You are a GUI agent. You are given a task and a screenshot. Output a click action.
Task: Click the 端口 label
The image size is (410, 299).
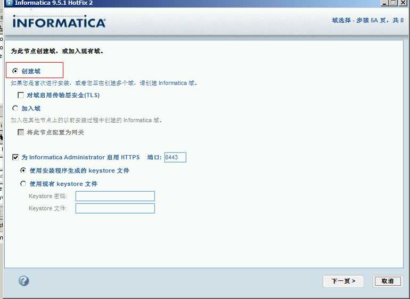click(154, 157)
